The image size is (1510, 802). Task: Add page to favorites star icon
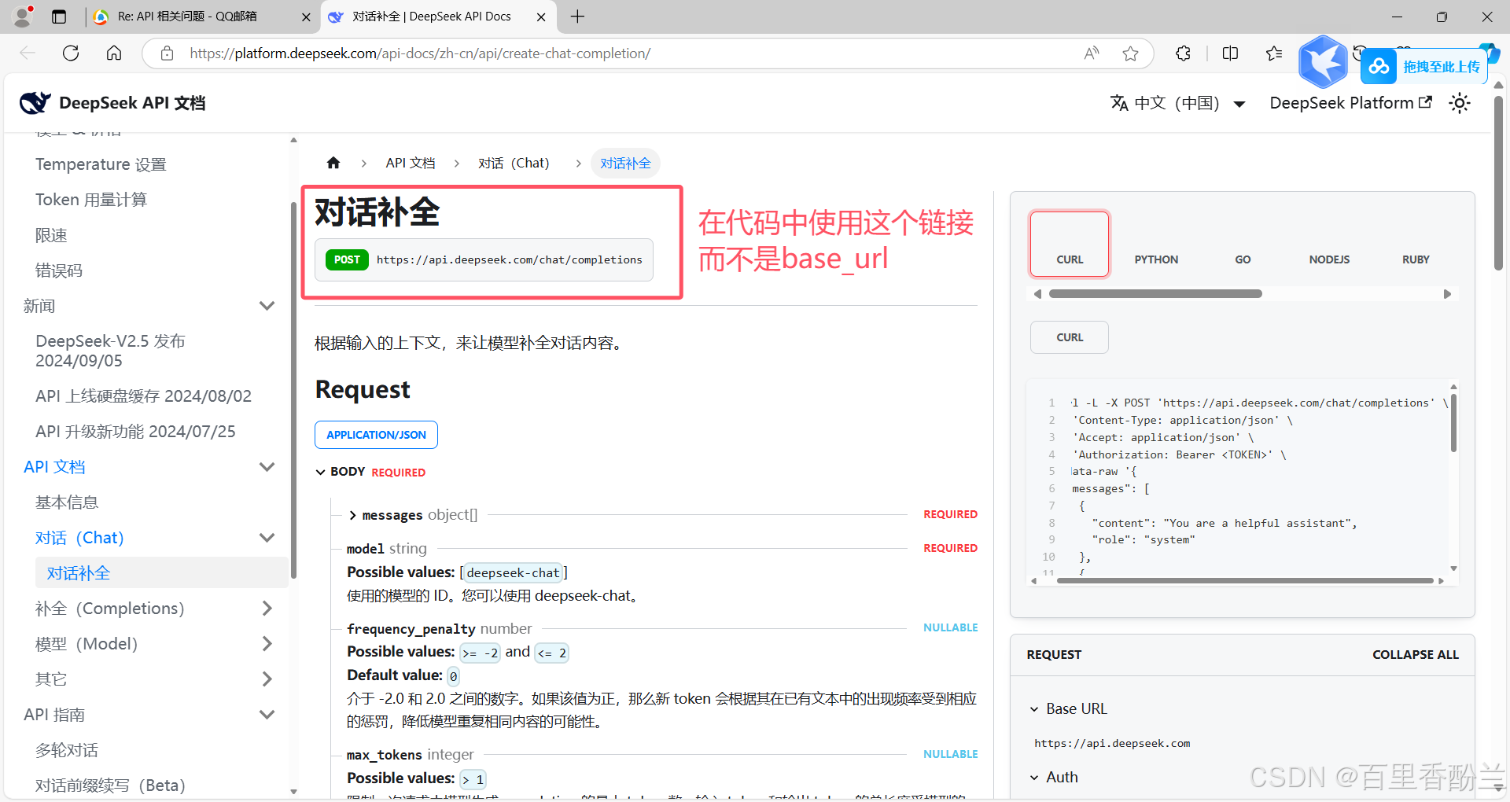[1130, 53]
